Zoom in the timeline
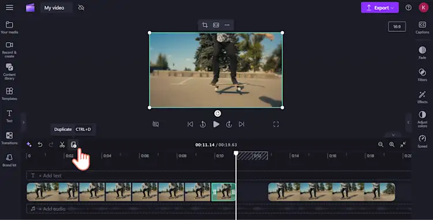Screen dimensions: 433x220 click(392, 144)
